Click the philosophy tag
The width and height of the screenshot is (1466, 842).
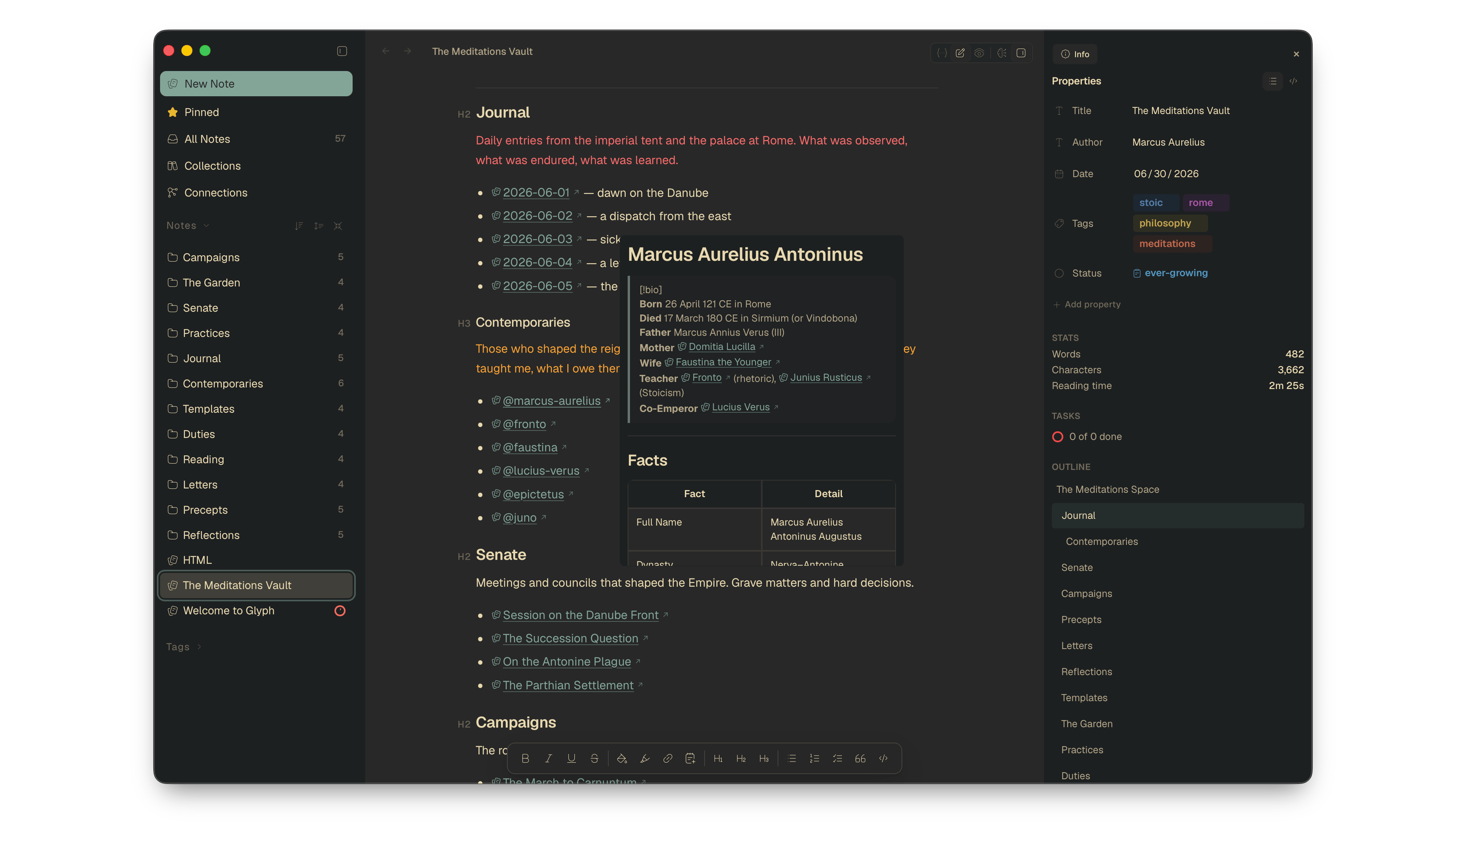click(1170, 223)
